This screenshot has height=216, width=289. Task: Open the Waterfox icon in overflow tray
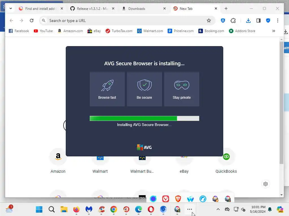pos(191,199)
